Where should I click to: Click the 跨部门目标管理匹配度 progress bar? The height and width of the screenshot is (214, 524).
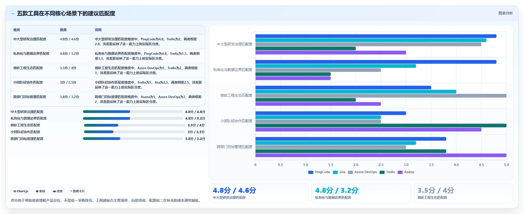click(x=133, y=139)
